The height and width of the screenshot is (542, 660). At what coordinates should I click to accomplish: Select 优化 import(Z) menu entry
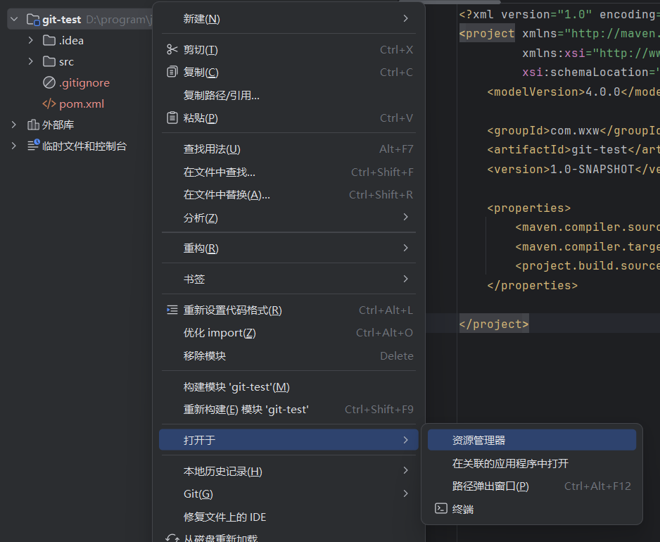point(288,333)
